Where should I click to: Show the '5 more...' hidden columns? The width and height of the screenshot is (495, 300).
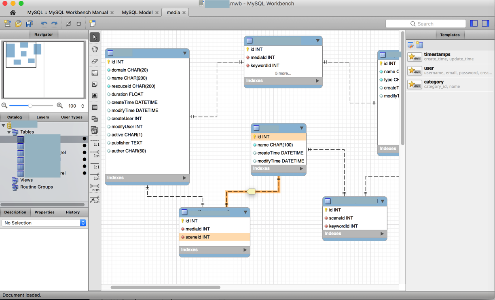283,73
